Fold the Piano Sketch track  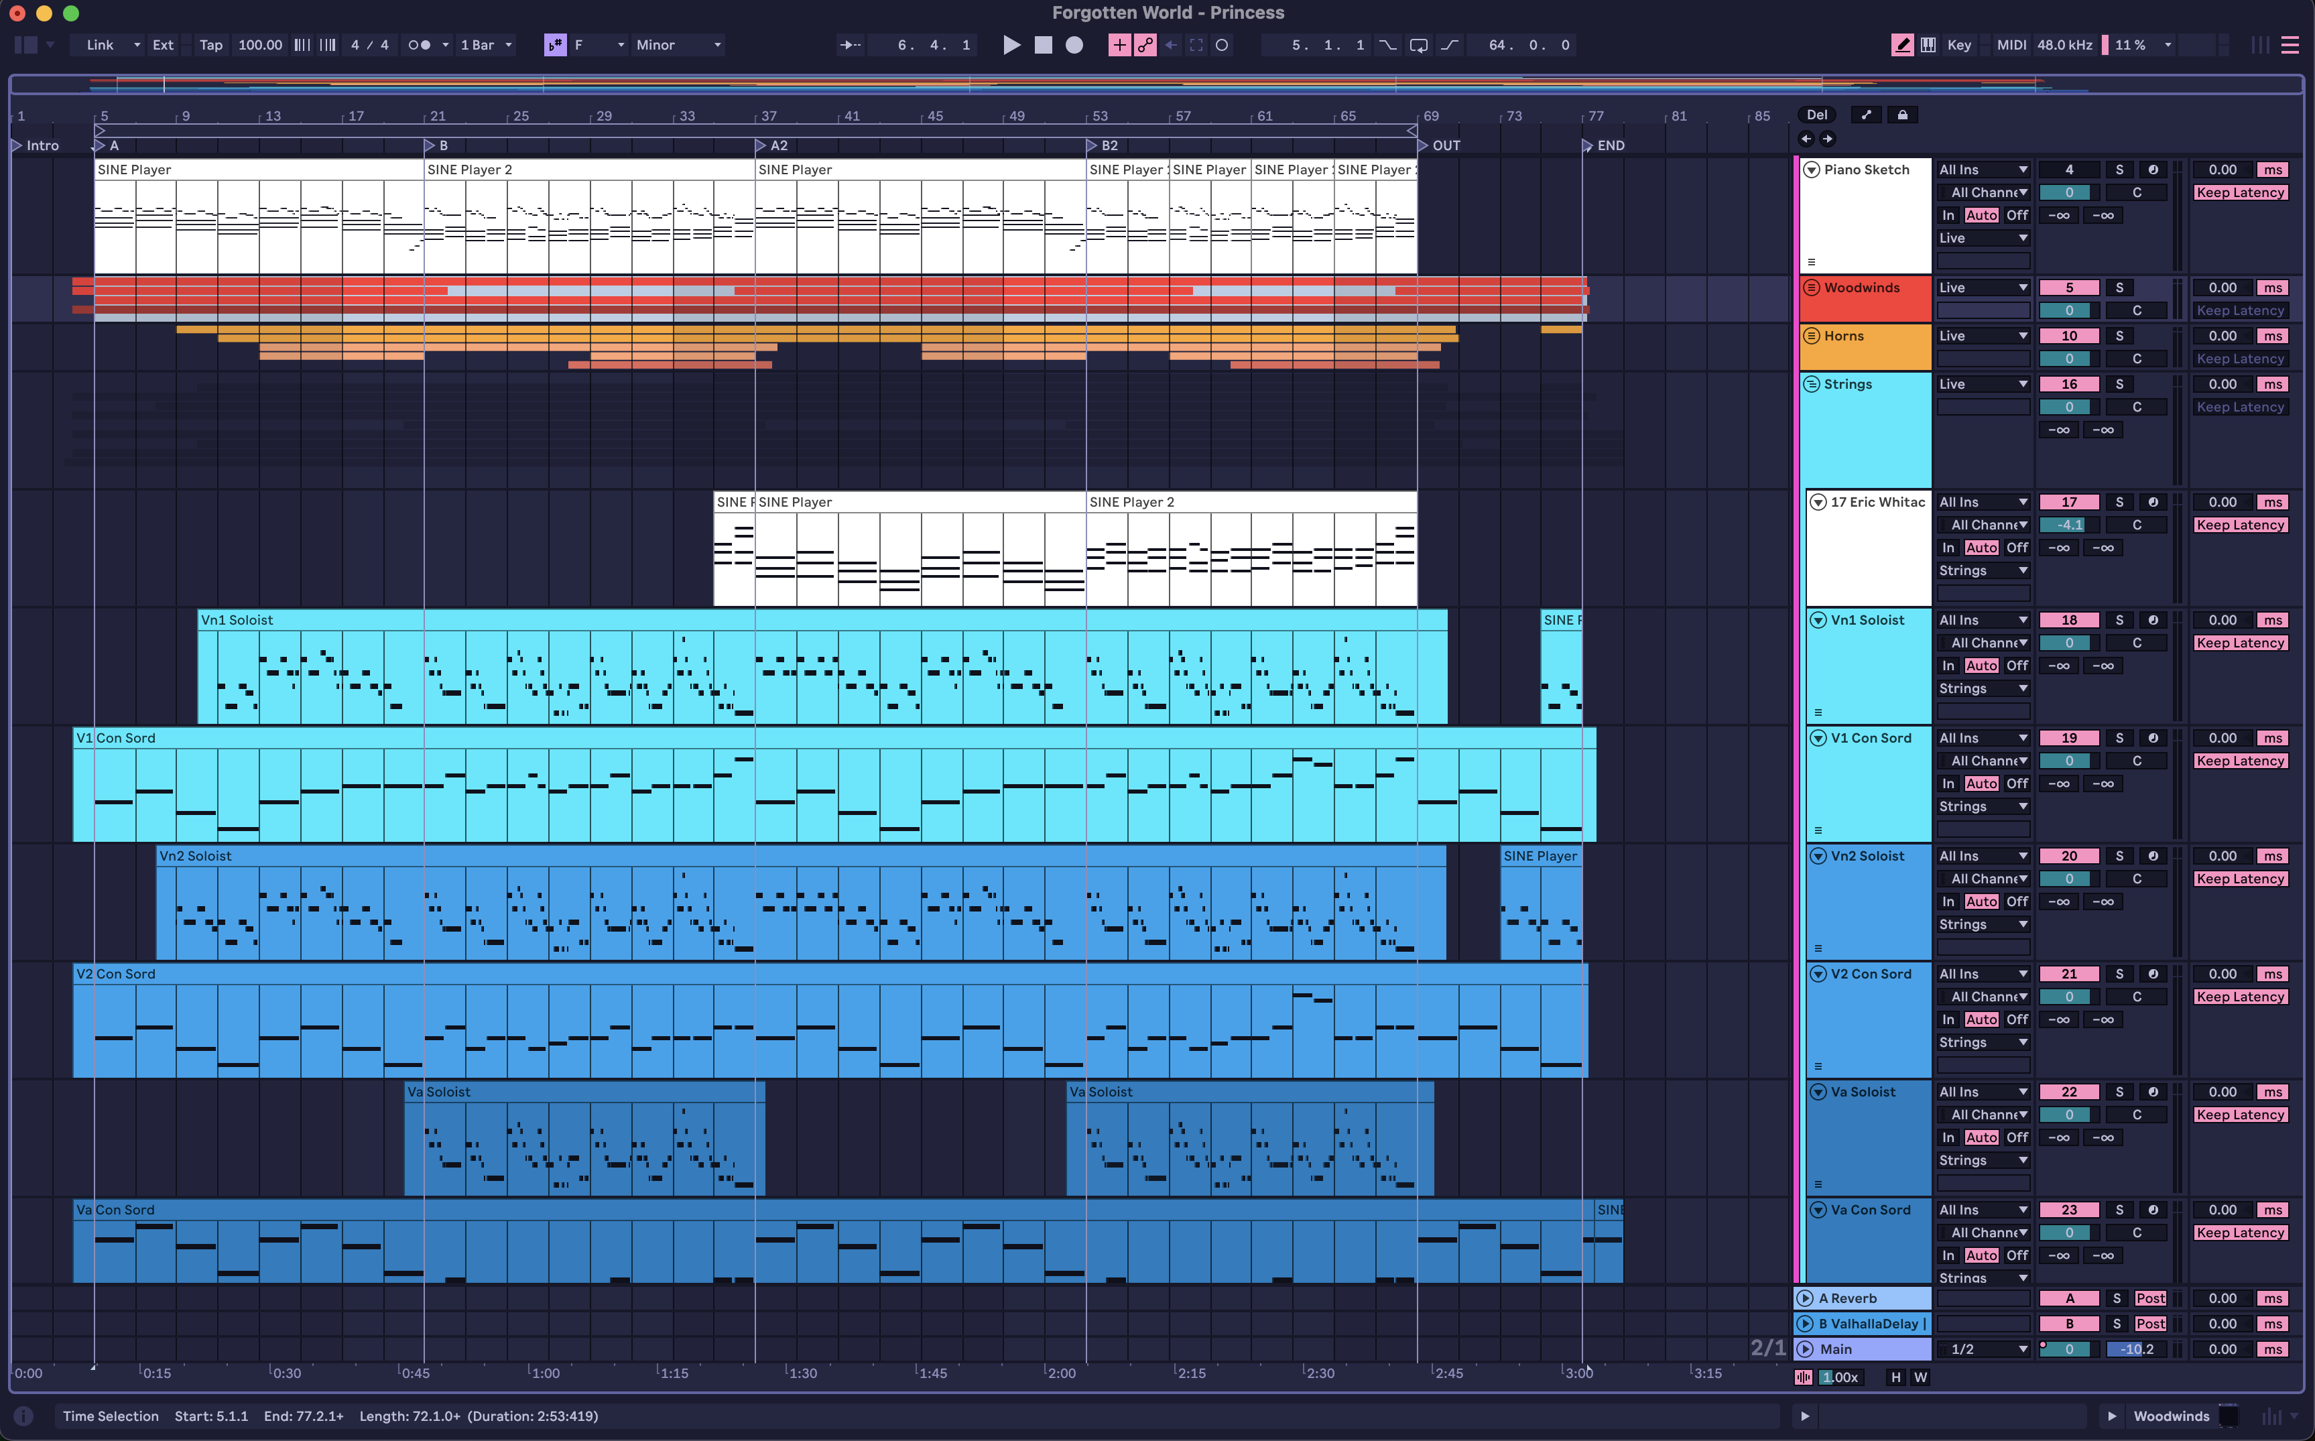click(1812, 170)
